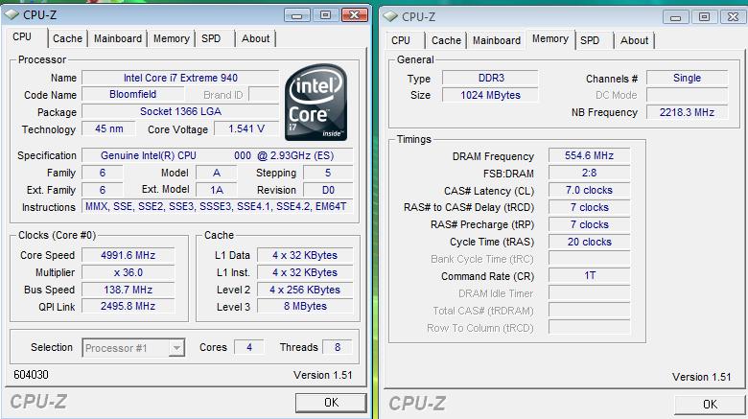Click the NB Frequency value '2218.3 MHz'
This screenshot has height=419, width=748.
(x=687, y=112)
